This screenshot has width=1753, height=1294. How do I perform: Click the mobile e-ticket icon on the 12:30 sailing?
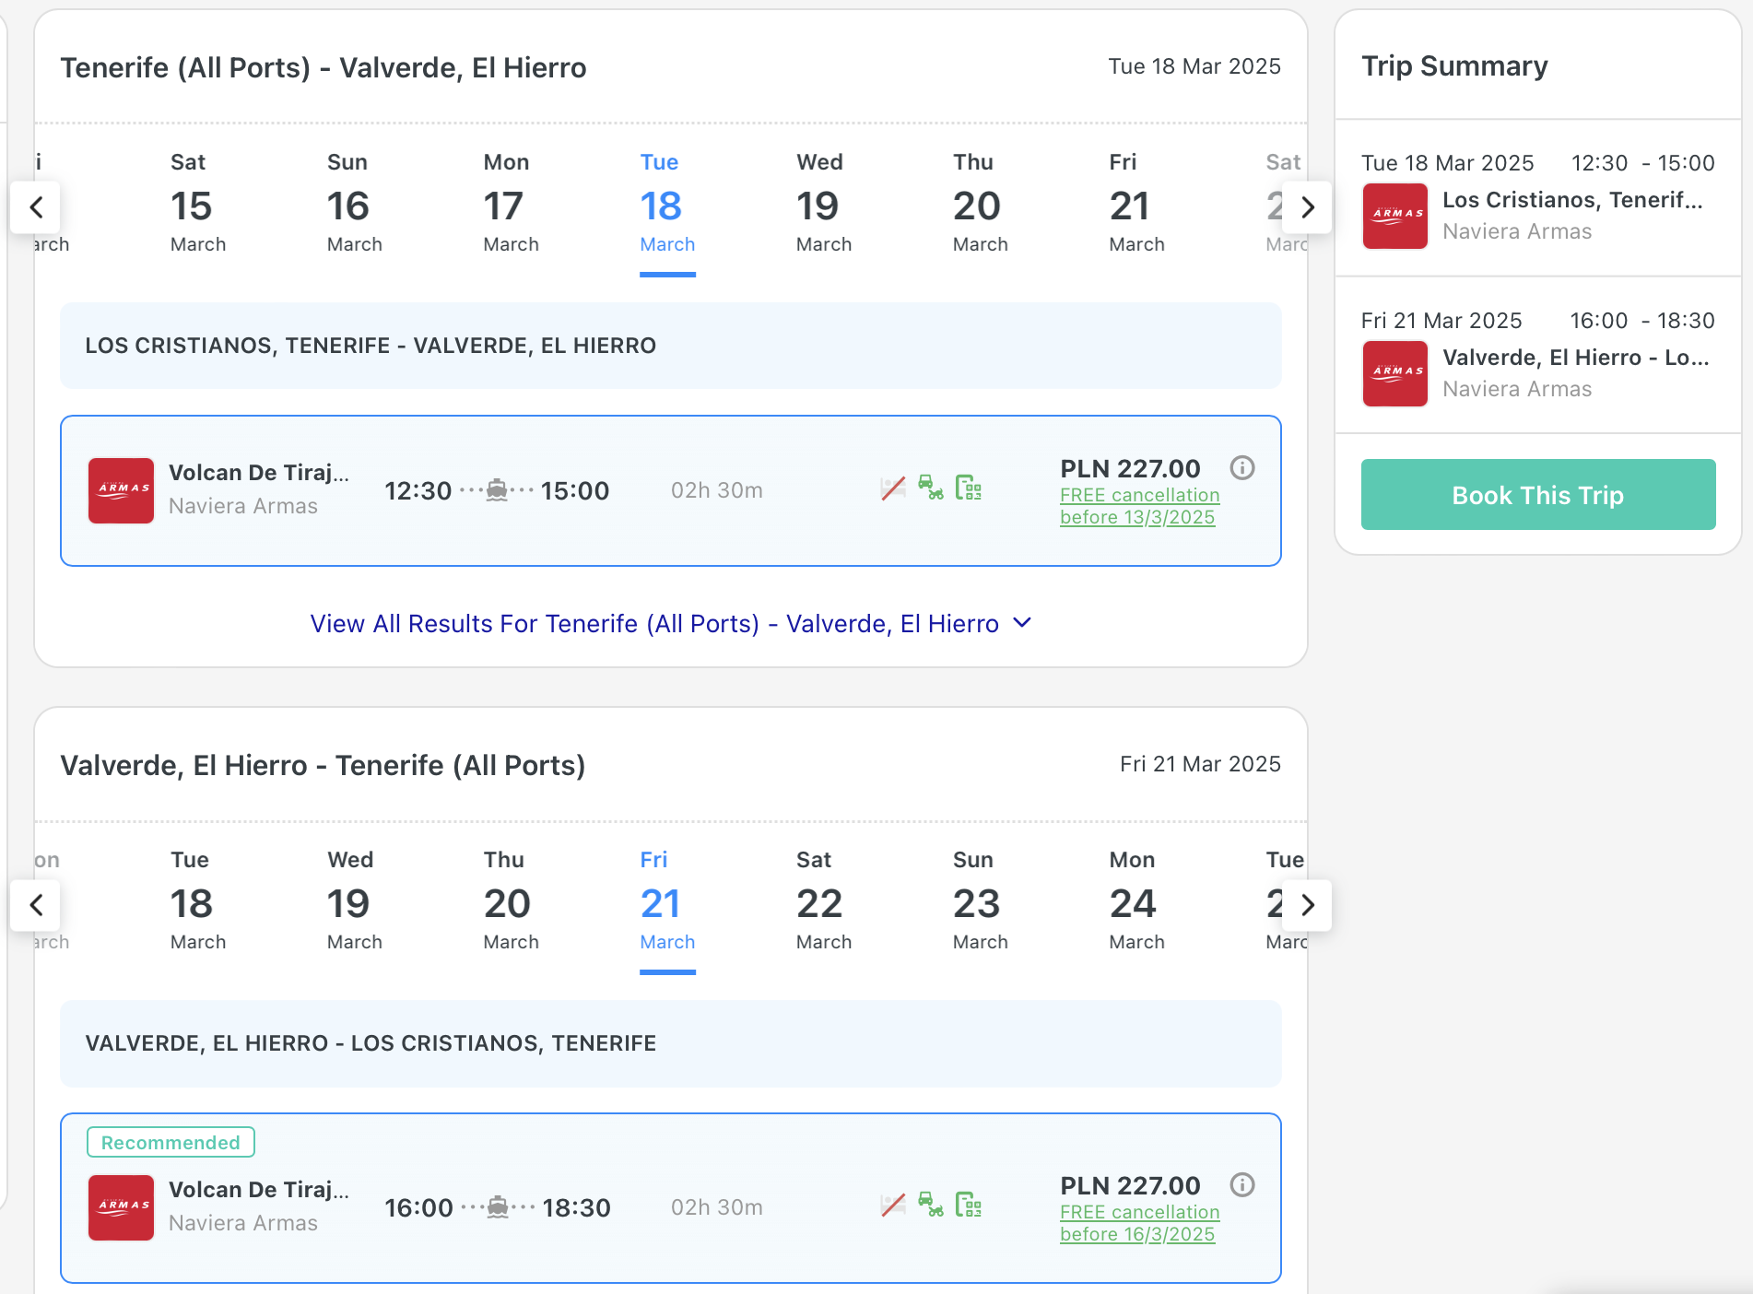click(969, 488)
